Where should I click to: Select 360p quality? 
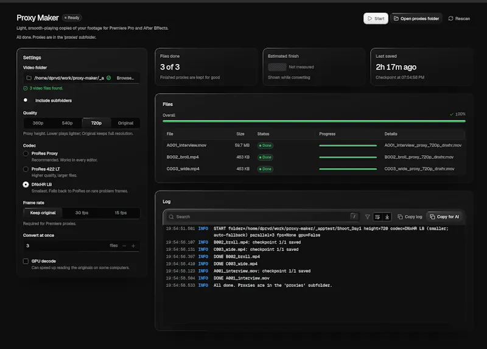(x=38, y=123)
